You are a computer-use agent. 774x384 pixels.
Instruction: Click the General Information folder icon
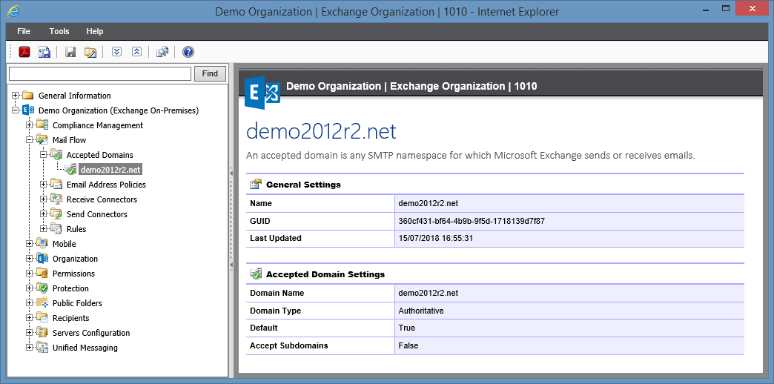28,96
